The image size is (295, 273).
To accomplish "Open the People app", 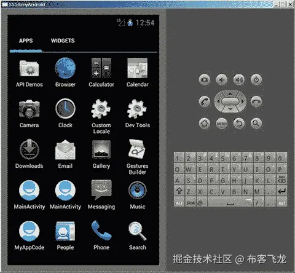I will [x=65, y=235].
